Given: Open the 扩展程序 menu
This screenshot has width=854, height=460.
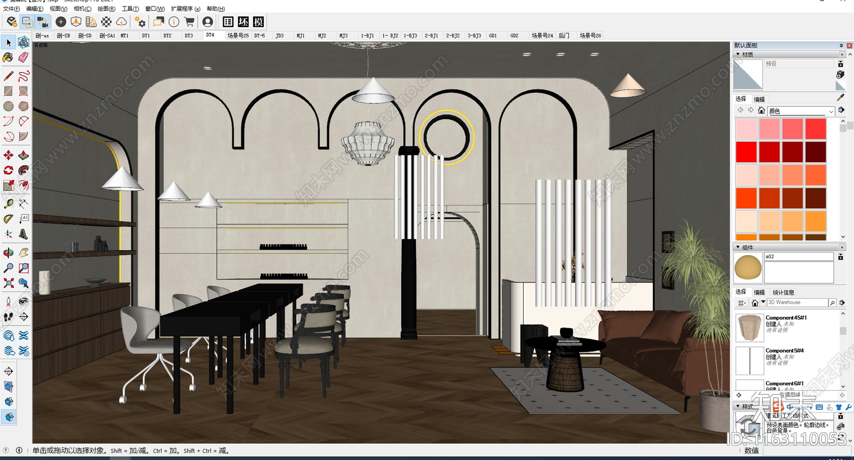Looking at the screenshot, I should coord(186,9).
